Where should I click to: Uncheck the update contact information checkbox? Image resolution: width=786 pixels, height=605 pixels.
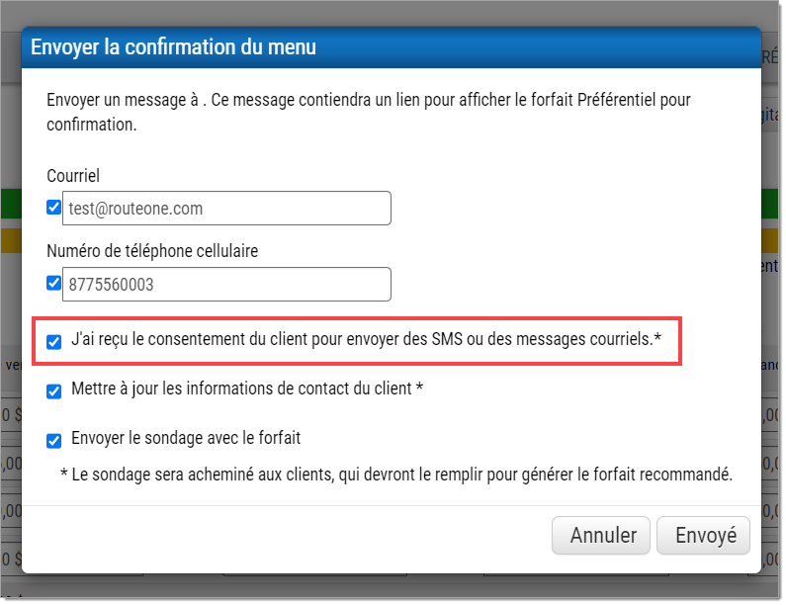(x=54, y=390)
